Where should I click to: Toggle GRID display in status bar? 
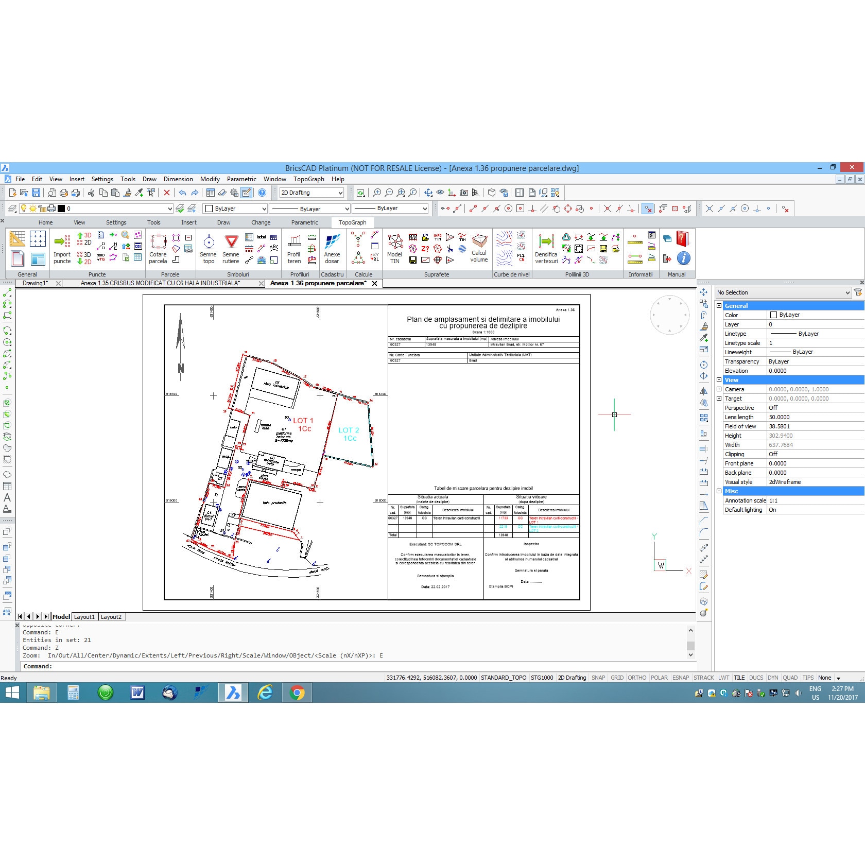tap(617, 678)
